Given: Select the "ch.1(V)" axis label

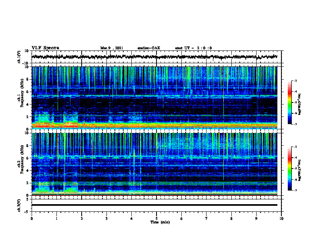Looking at the screenshot, I should [19, 57].
